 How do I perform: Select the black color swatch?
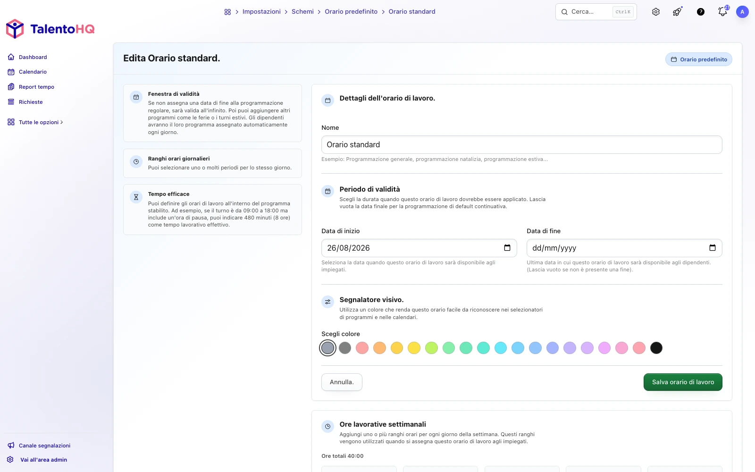coord(656,348)
